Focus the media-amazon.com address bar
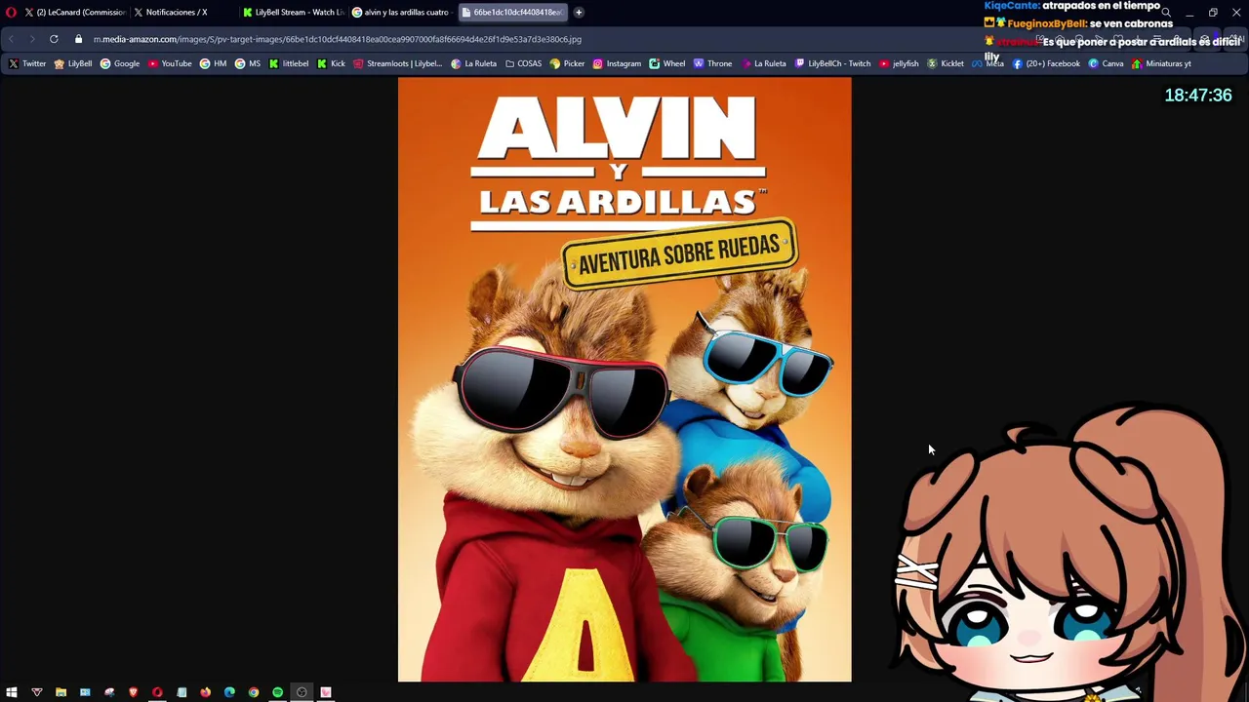 click(337, 39)
